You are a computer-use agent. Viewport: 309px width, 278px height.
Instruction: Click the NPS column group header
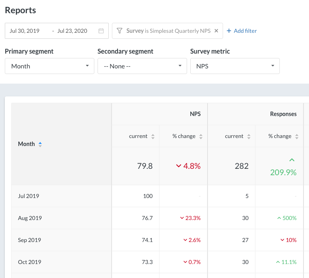pyautogui.click(x=195, y=114)
